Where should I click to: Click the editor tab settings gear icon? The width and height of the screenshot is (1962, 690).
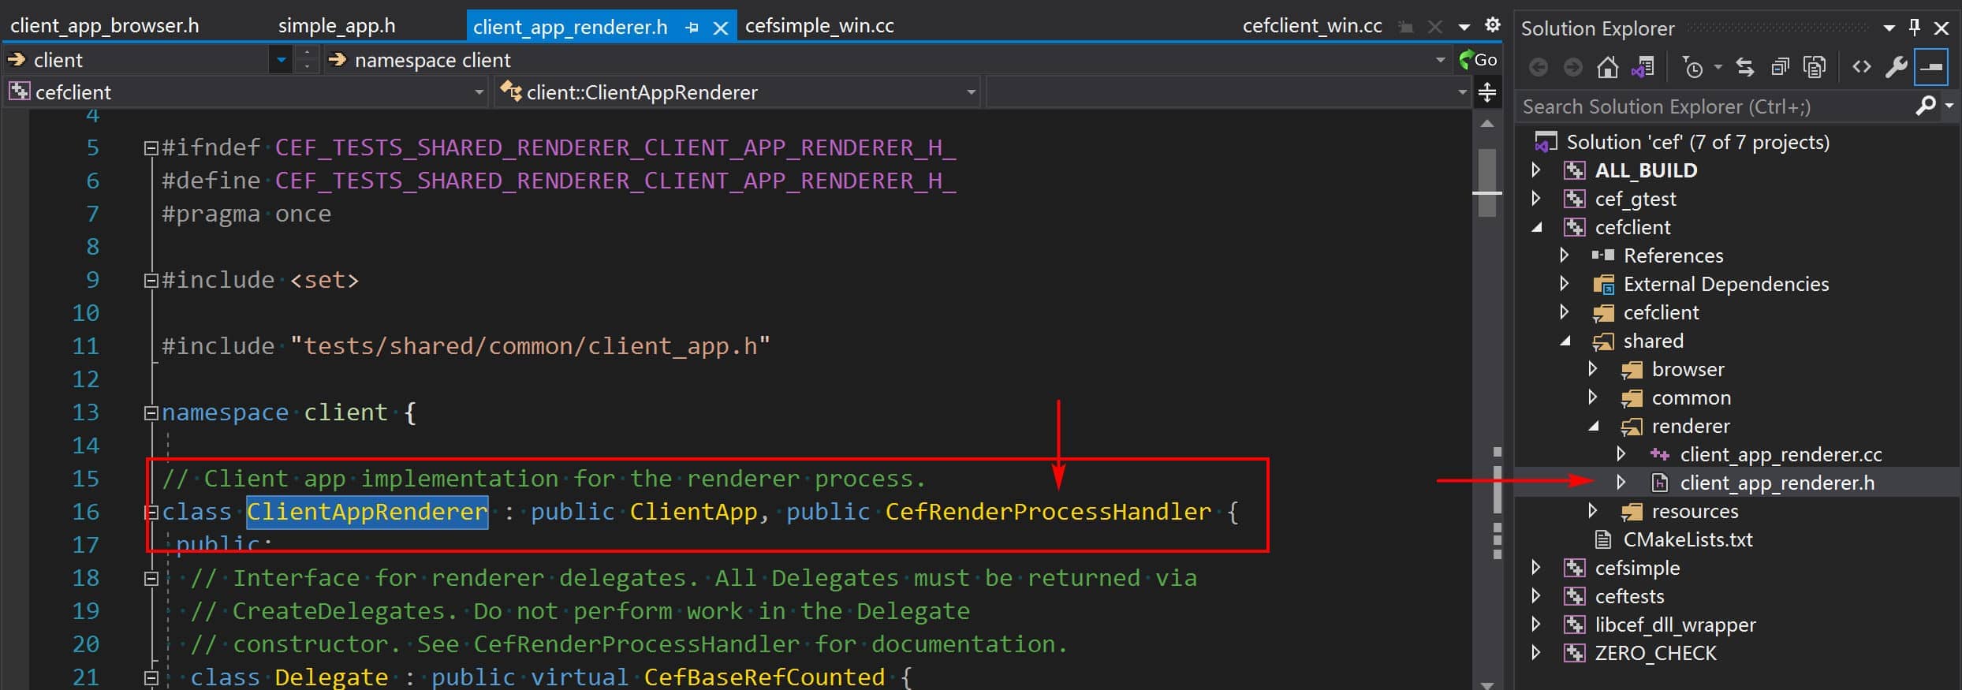(1492, 25)
